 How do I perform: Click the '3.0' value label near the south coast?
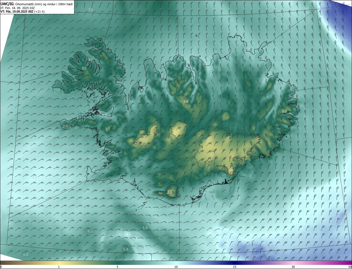click(169, 192)
